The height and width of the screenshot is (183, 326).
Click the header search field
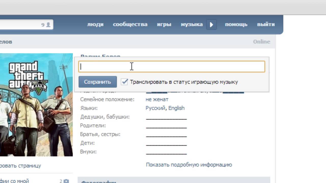click(x=26, y=25)
